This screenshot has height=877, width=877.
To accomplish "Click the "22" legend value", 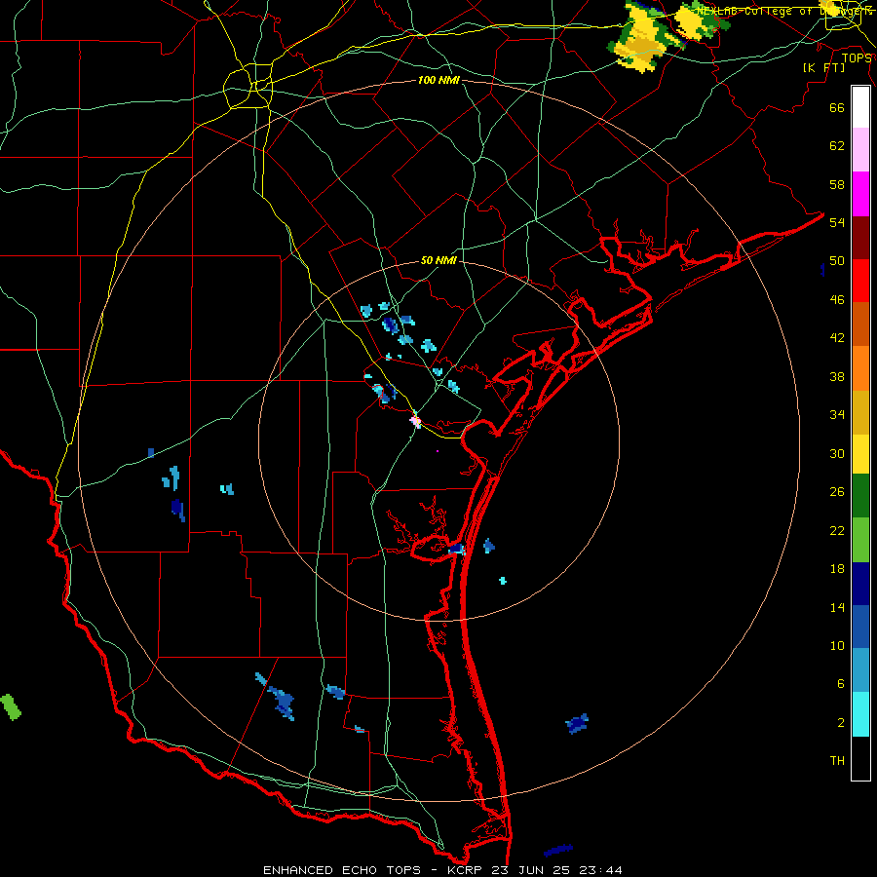I will point(837,530).
